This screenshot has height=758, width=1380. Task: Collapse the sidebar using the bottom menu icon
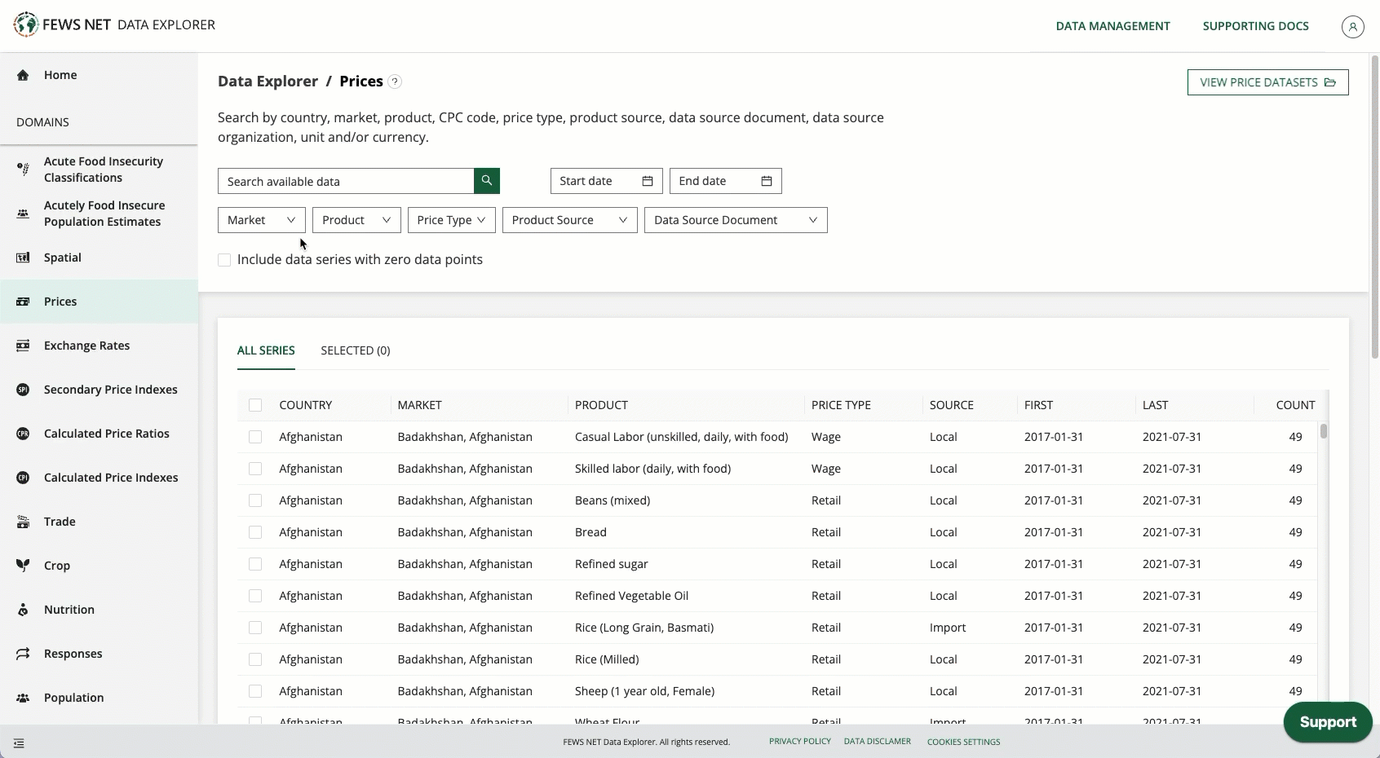(19, 743)
